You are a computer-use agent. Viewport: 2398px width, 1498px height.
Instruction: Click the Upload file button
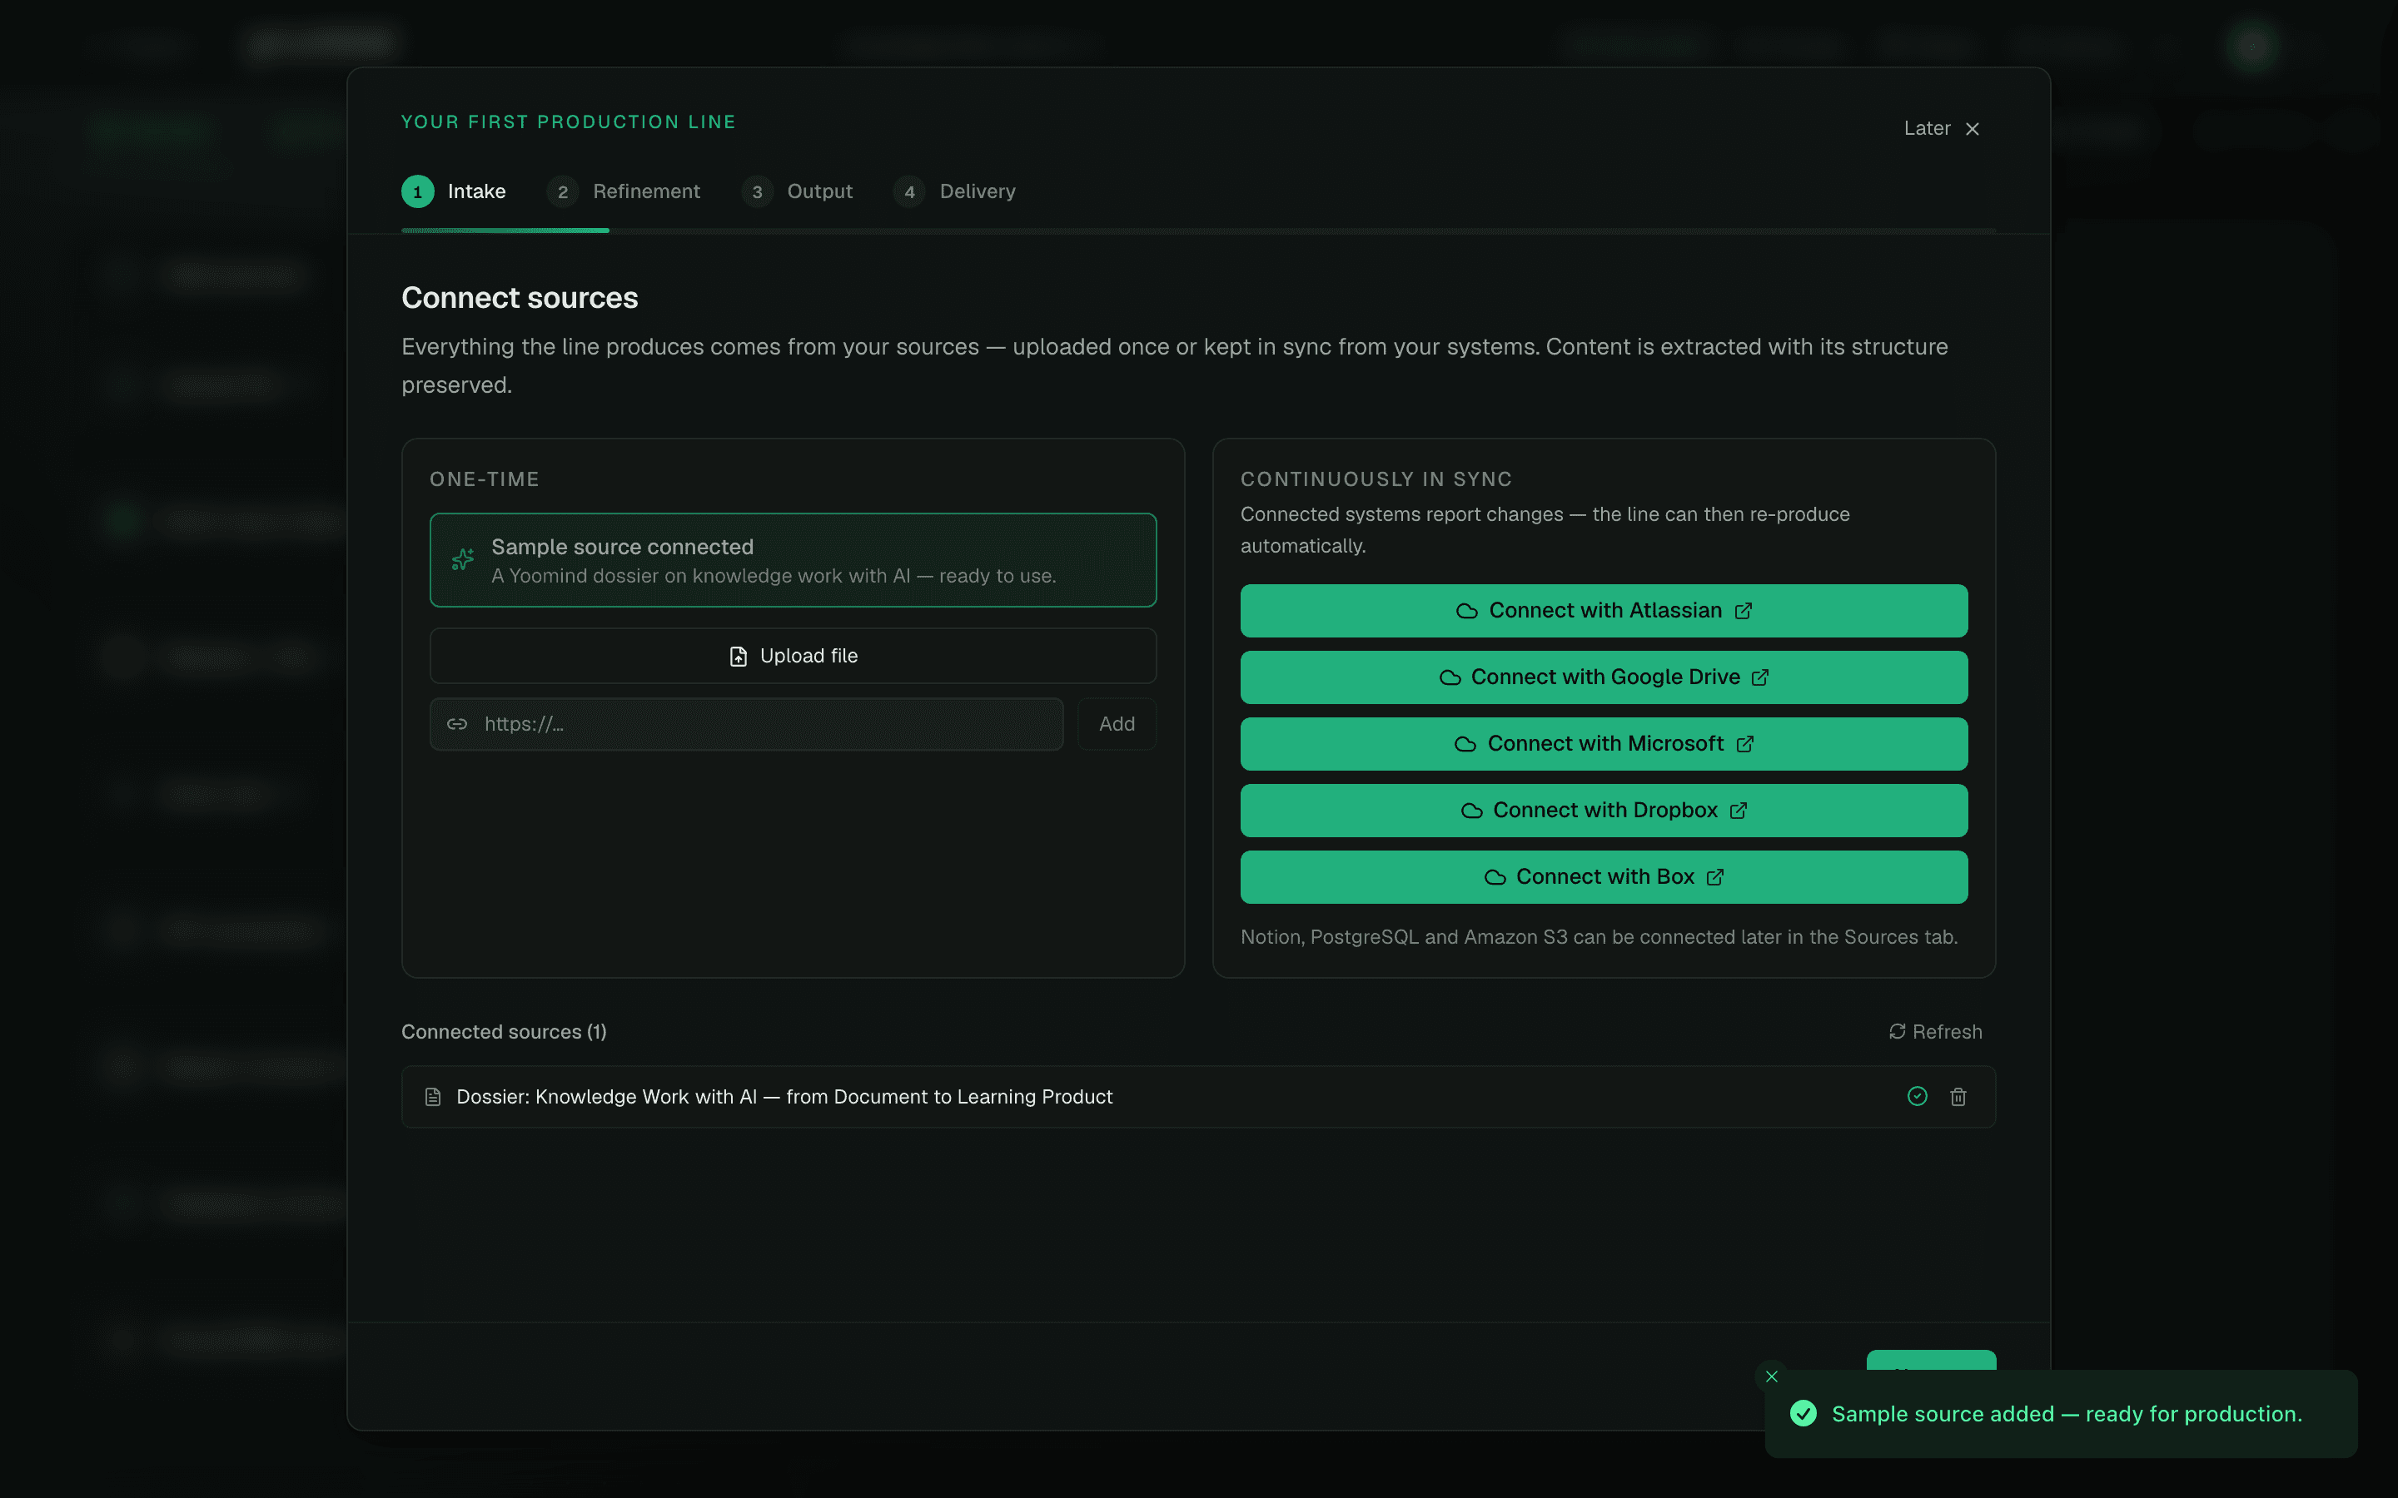click(x=793, y=656)
